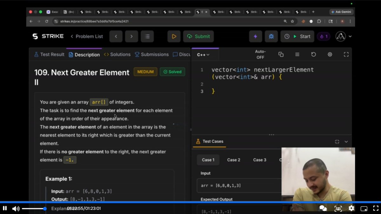This screenshot has height=214, width=381.
Task: Open the editor format lines icon
Action: (297, 55)
